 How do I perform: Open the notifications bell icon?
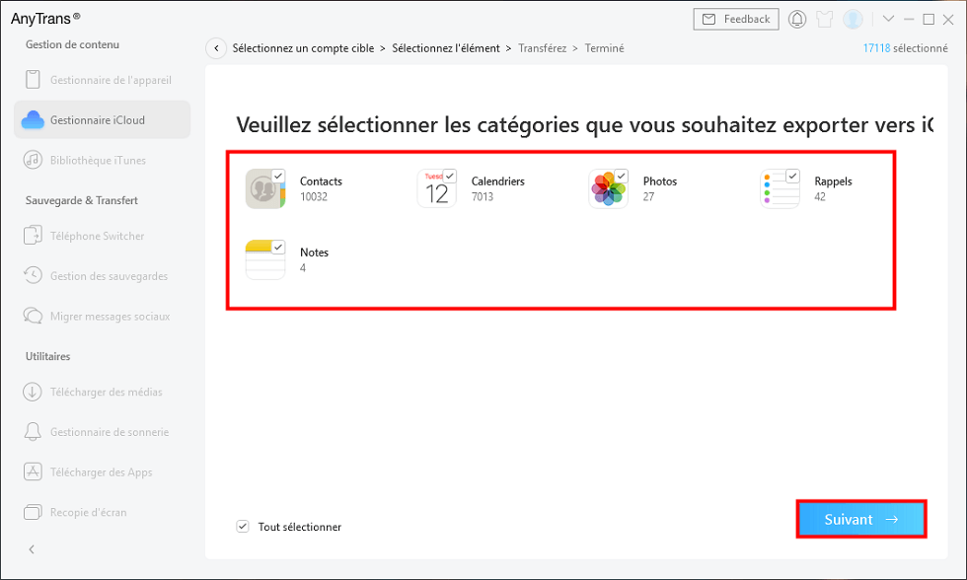pyautogui.click(x=797, y=19)
